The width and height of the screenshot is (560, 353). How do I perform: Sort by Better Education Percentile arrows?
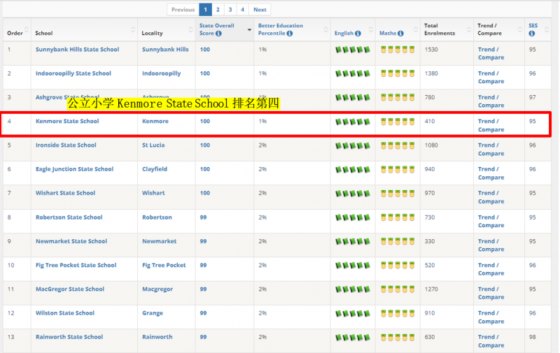325,29
